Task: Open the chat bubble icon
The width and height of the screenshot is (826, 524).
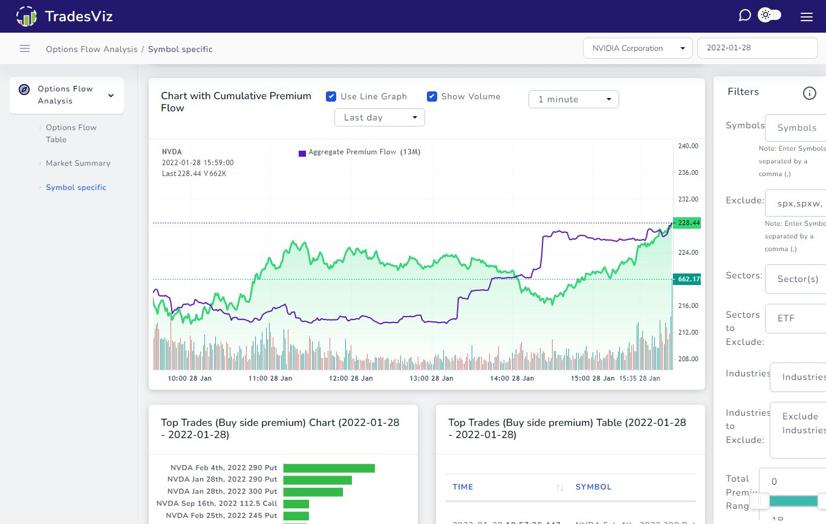Action: tap(745, 15)
